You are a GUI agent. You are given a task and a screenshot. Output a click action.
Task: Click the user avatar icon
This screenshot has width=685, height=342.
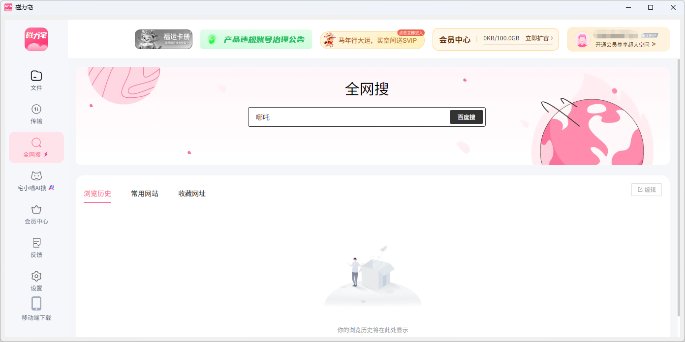pos(582,40)
